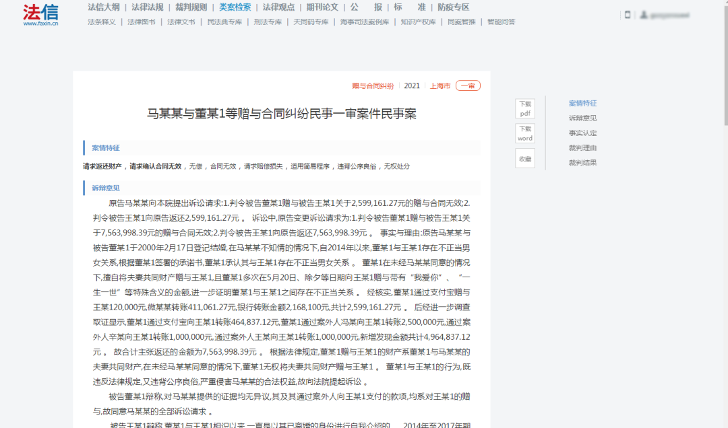
Task: Click the 上海市 region tag
Action: [440, 85]
